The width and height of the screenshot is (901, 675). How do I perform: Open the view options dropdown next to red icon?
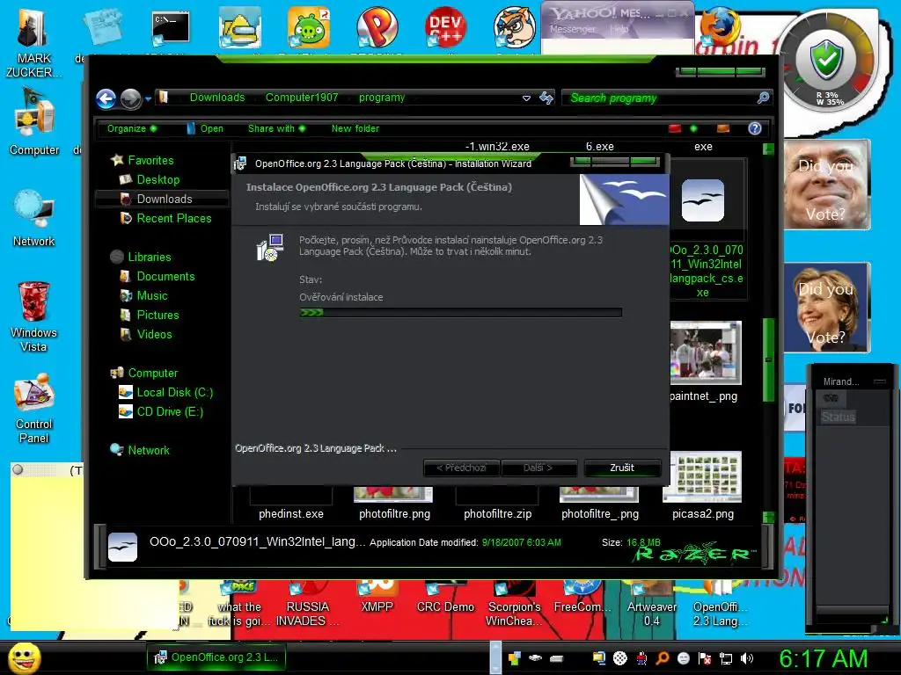[x=693, y=128]
